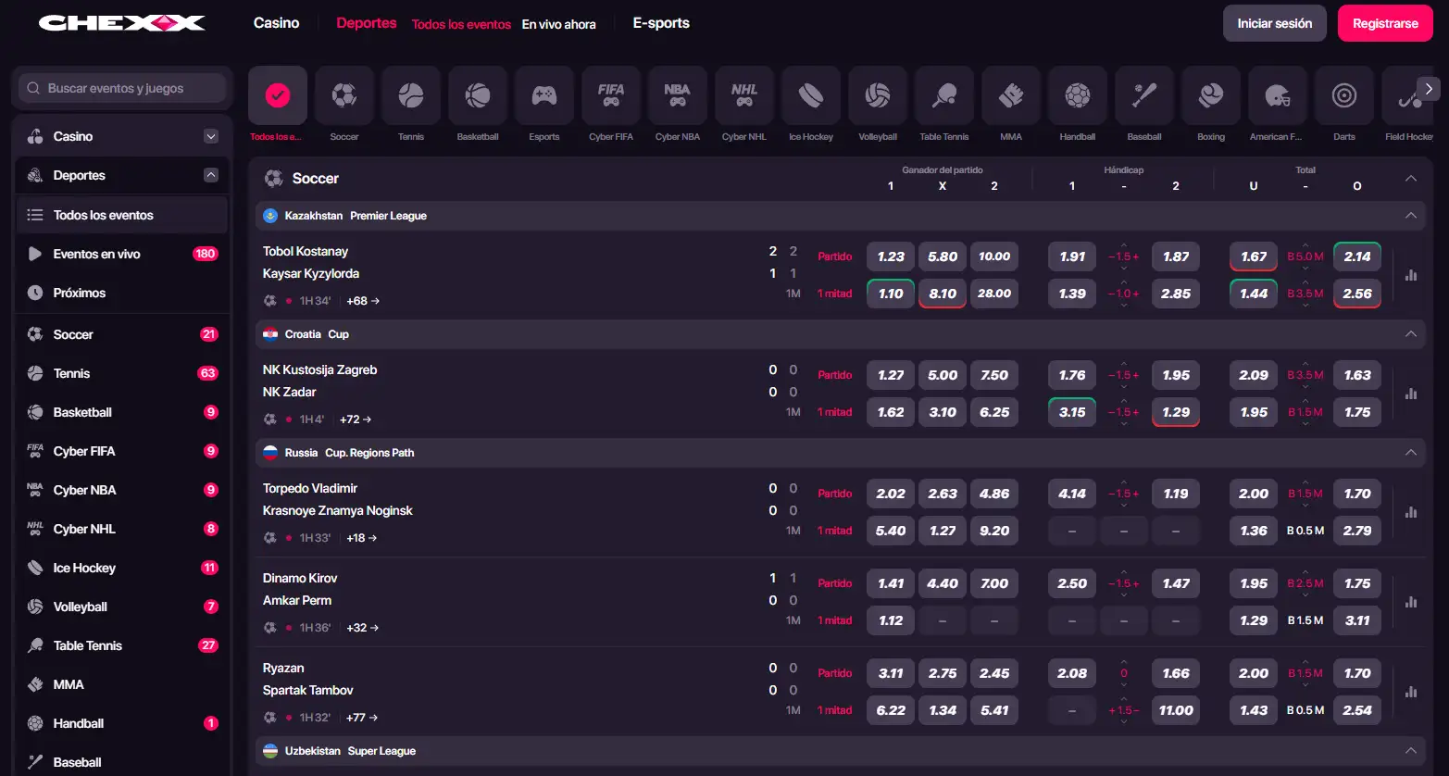Open +68 more markets for Tobol Kostanay
This screenshot has width=1449, height=776.
point(363,301)
